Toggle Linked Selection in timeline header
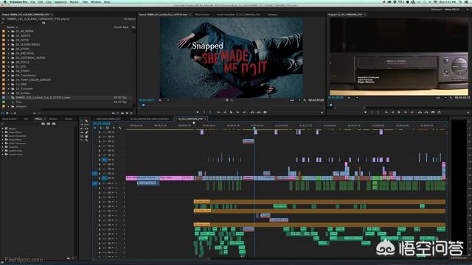 (108, 128)
